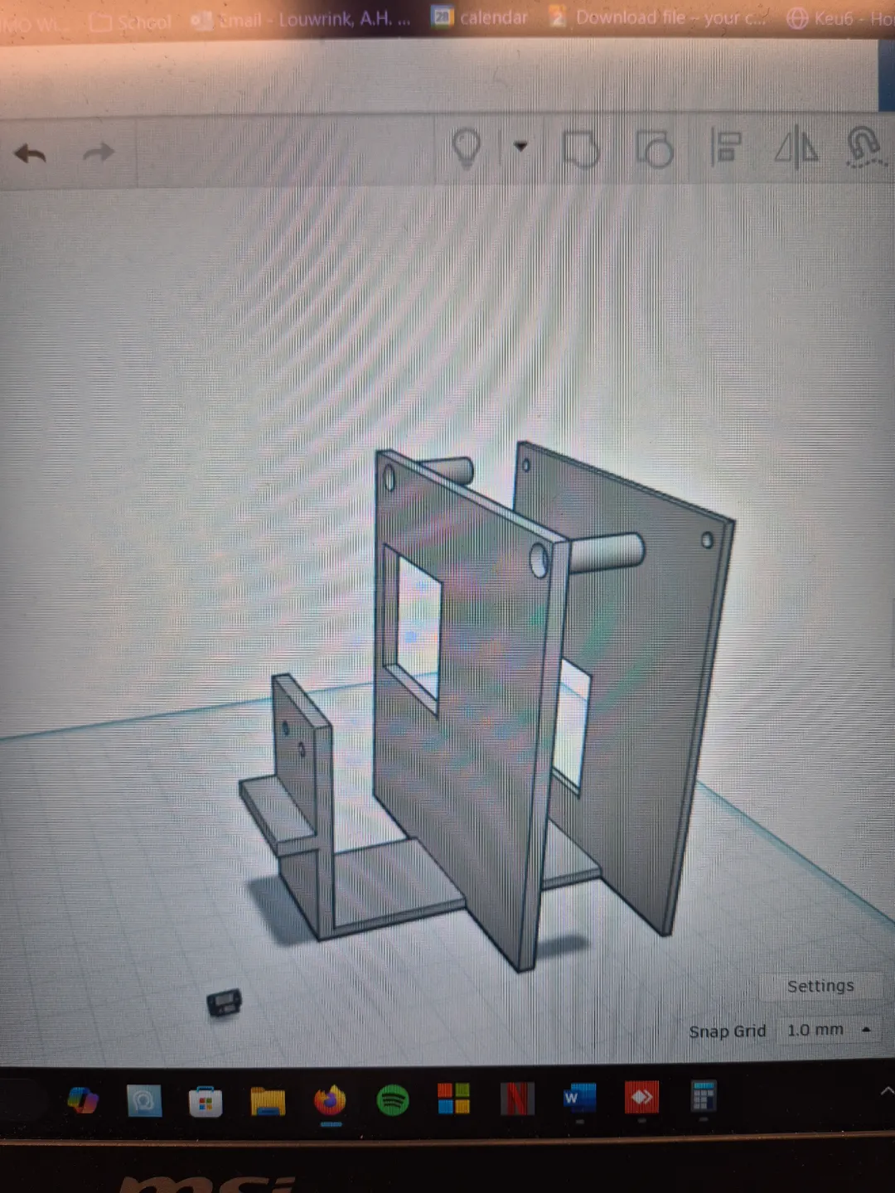Click the small dark workplane label marker
This screenshot has width=895, height=1193.
click(224, 1003)
